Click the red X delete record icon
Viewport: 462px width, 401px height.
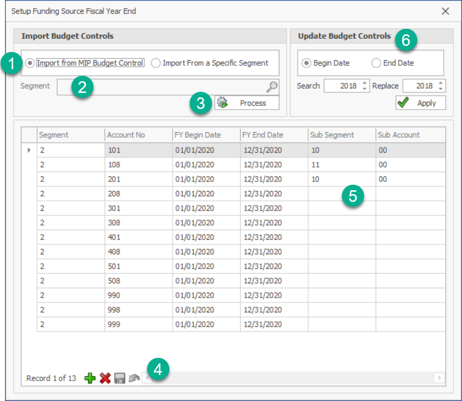pyautogui.click(x=105, y=378)
